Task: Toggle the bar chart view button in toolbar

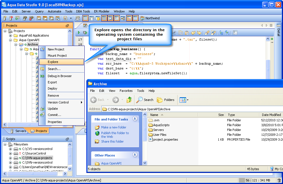Action: 129,18
